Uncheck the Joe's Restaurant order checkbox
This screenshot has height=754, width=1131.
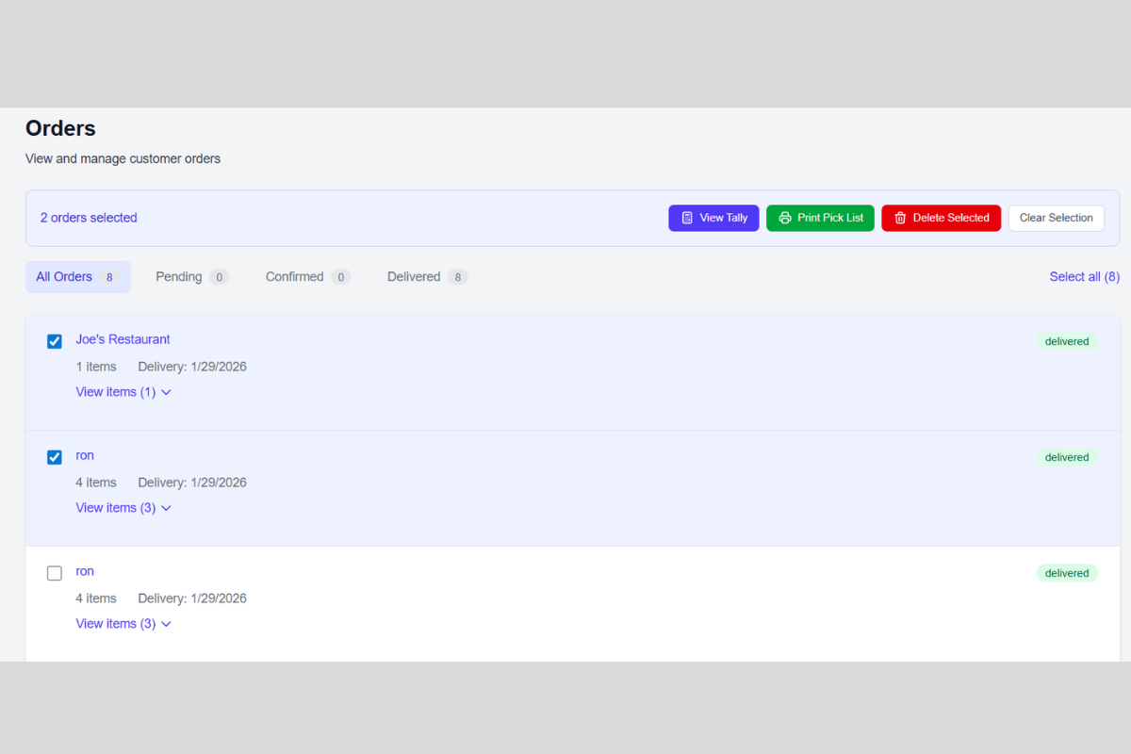pos(54,341)
